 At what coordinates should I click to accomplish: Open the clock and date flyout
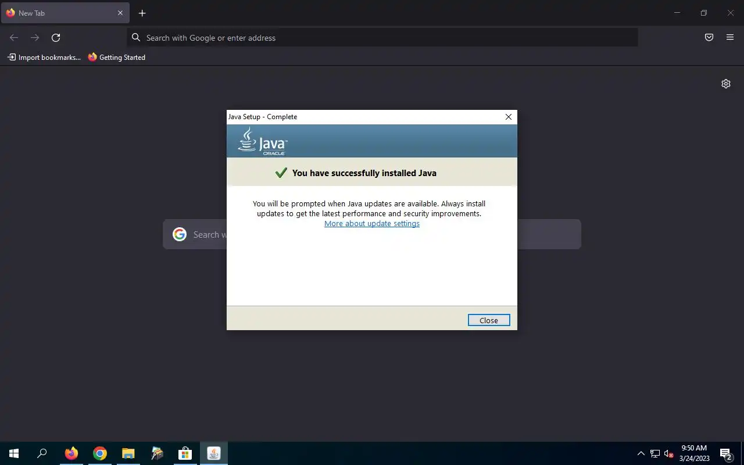click(695, 453)
